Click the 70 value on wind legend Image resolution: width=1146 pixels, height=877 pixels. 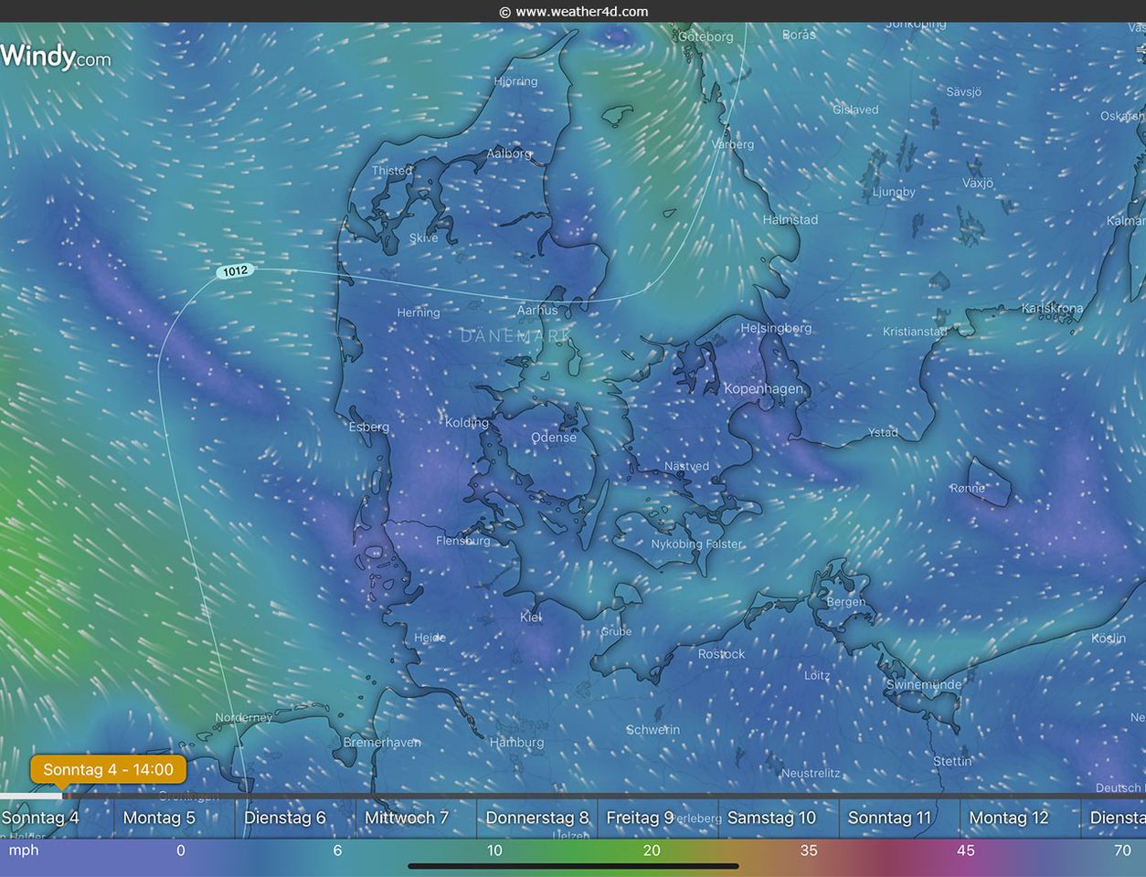1123,851
